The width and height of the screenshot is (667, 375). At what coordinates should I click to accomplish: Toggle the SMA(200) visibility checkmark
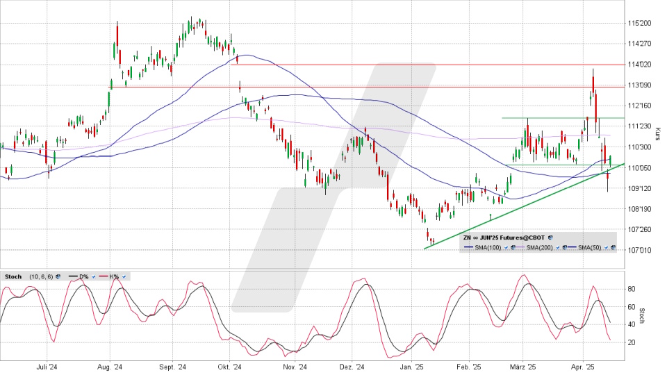(x=558, y=247)
